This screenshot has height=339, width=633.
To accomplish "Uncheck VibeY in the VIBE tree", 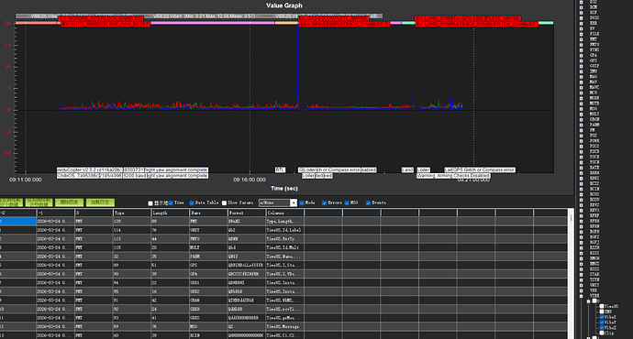I will coord(602,323).
